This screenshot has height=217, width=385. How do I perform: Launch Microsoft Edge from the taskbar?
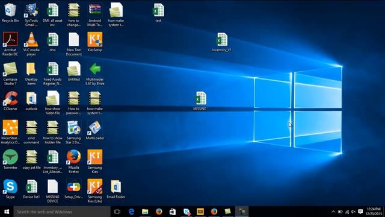(131, 212)
